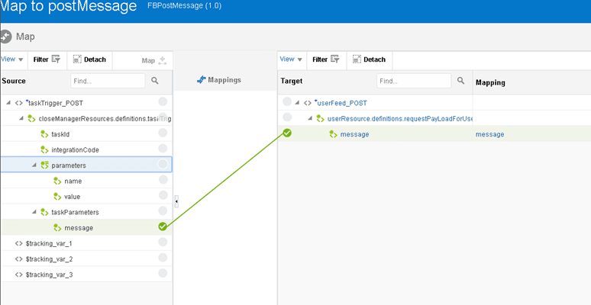Click the Map mapping icon in Source toolbar
Image resolution: width=591 pixels, height=305 pixels.
[163, 61]
